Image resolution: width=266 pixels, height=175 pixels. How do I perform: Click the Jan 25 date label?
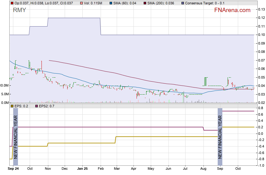point(82,169)
